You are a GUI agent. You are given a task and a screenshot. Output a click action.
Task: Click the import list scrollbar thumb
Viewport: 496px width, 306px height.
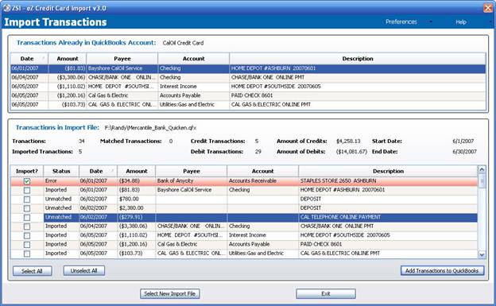click(482, 180)
